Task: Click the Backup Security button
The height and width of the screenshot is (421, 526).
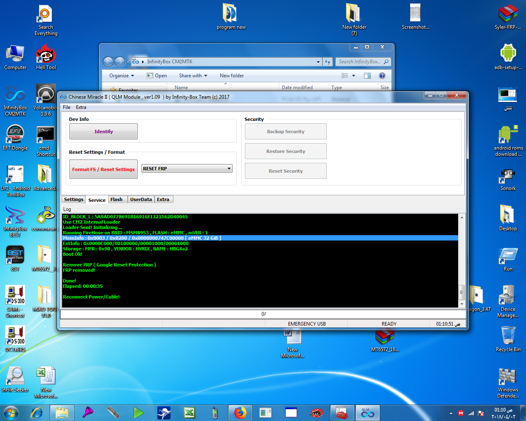Action: tap(286, 132)
